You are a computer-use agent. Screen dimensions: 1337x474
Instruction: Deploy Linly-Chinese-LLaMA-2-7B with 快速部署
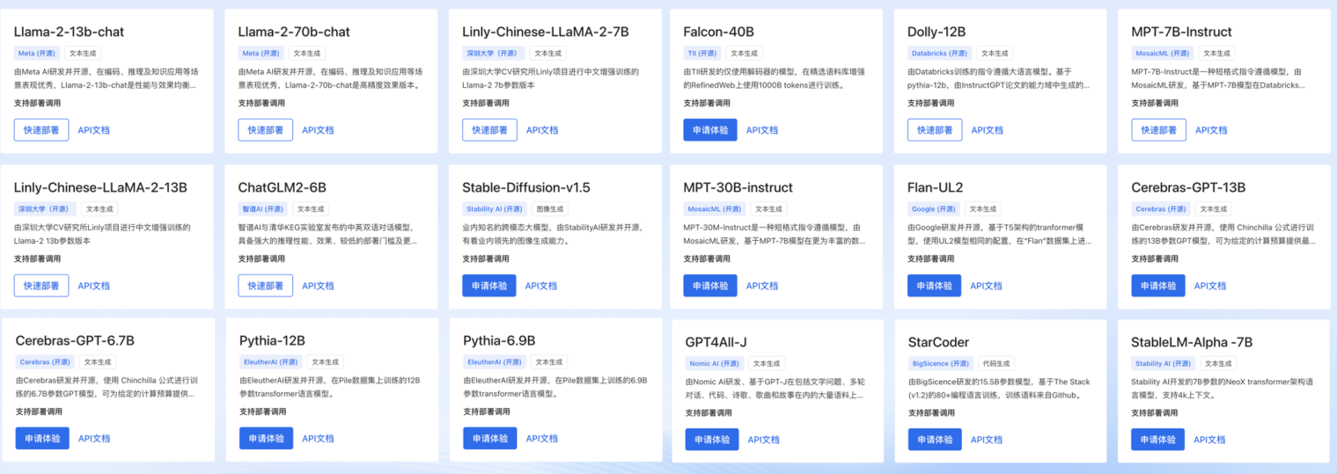pyautogui.click(x=489, y=130)
